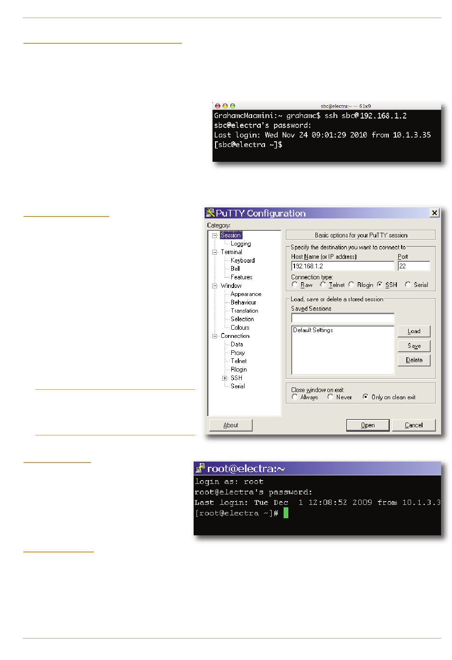Click the red close button on Mac terminal
This screenshot has height=660, width=452.
click(218, 106)
